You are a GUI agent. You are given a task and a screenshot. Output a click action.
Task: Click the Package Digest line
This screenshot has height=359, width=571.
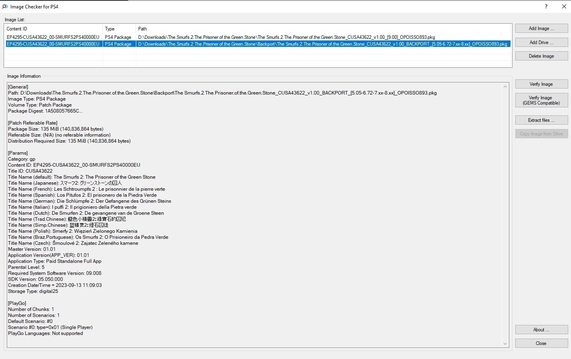(45, 111)
